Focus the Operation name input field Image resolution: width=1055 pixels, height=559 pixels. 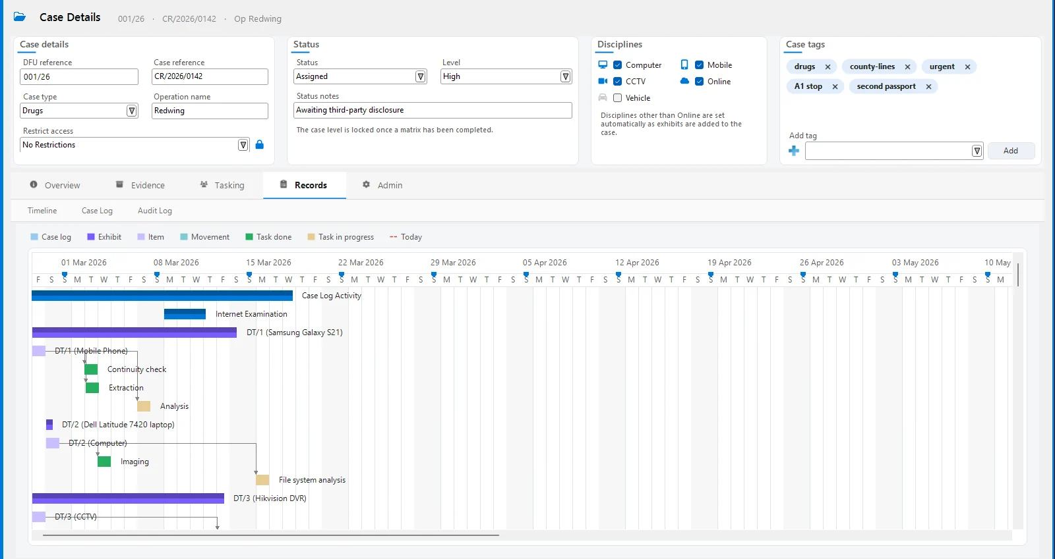(210, 111)
